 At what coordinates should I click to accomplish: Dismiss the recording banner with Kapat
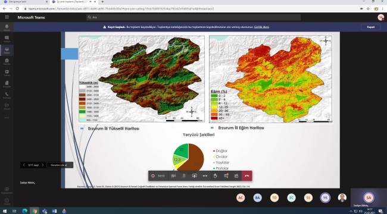coord(371,27)
